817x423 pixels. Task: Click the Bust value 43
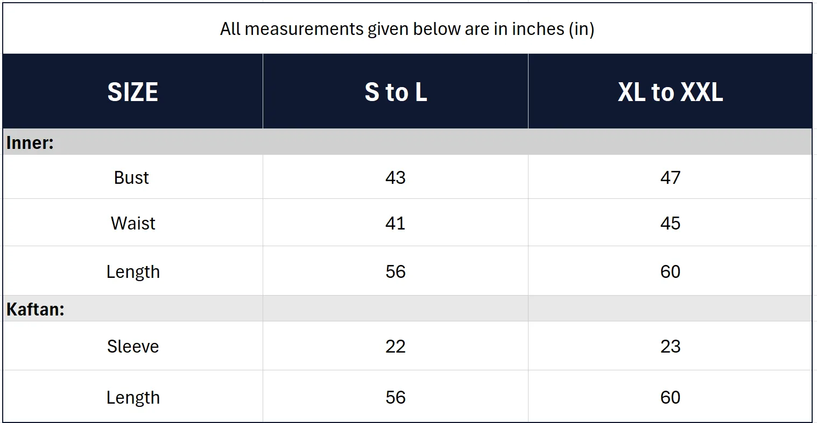(x=396, y=177)
